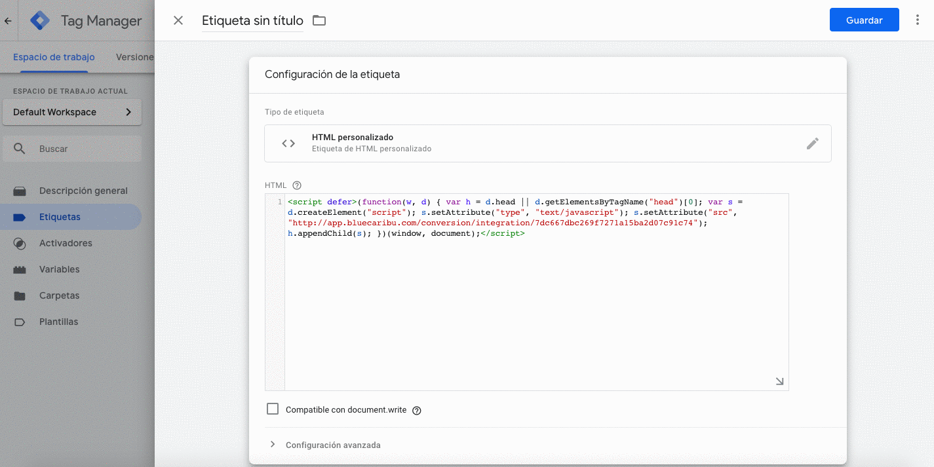
Task: Click the bluecaribu URL string in code
Action: pyautogui.click(x=494, y=223)
